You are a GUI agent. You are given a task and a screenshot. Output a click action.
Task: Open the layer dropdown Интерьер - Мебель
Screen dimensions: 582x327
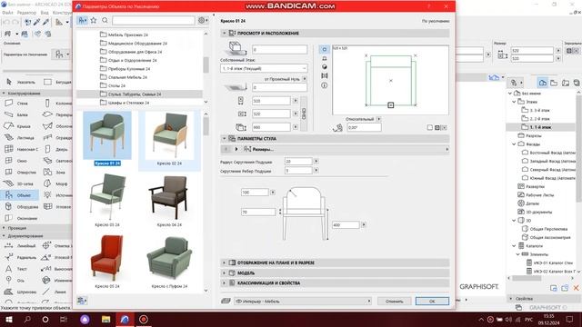pos(303,301)
